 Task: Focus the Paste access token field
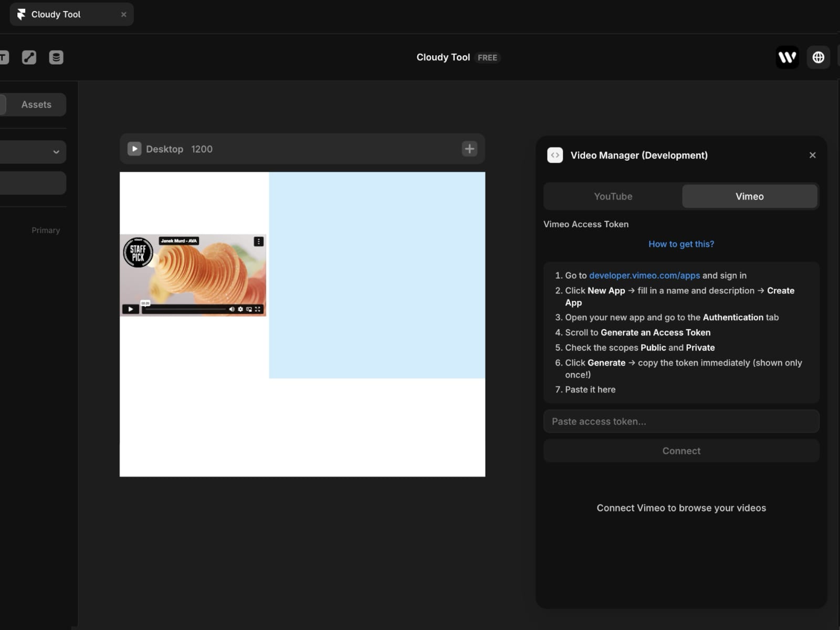pyautogui.click(x=681, y=422)
